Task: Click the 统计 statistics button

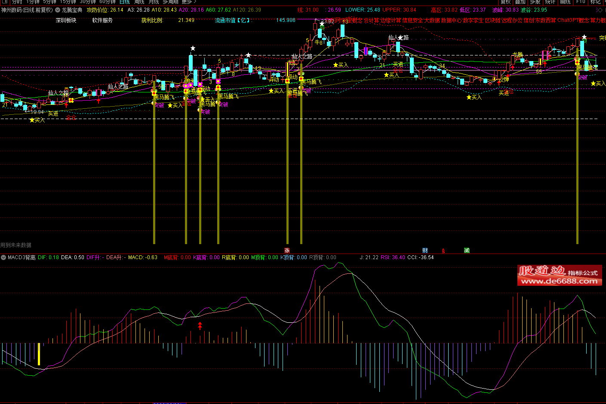Action: pyautogui.click(x=550, y=2)
